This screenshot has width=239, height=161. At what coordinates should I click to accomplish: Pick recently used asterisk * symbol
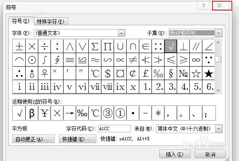(158, 113)
